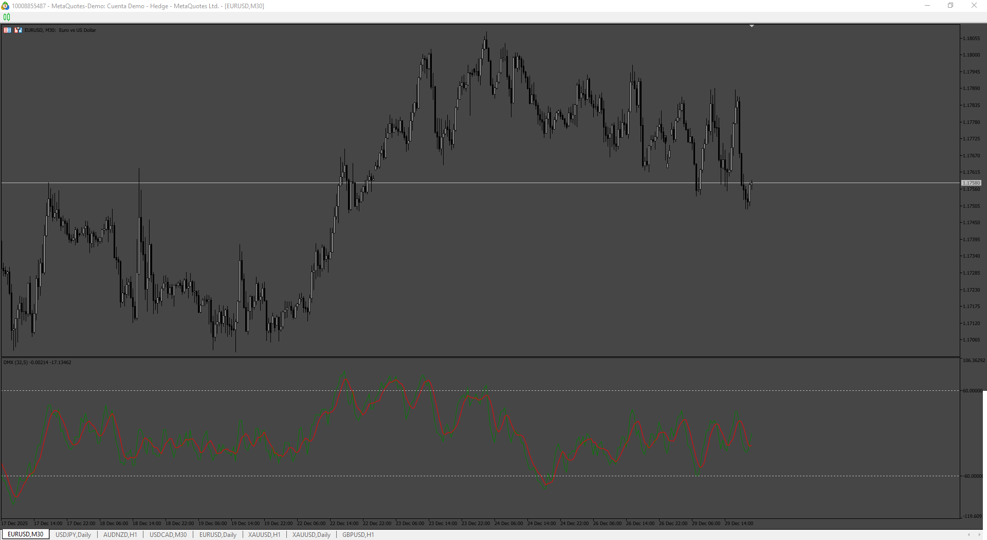Screen dimensions: 987x540
Task: Open the AUDNZD,H1 chart tab
Action: (120, 534)
